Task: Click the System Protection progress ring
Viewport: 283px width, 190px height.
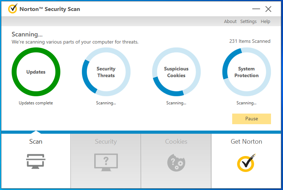Action: 246,72
